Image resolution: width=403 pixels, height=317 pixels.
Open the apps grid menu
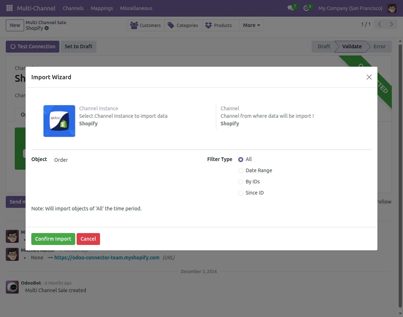pos(9,8)
